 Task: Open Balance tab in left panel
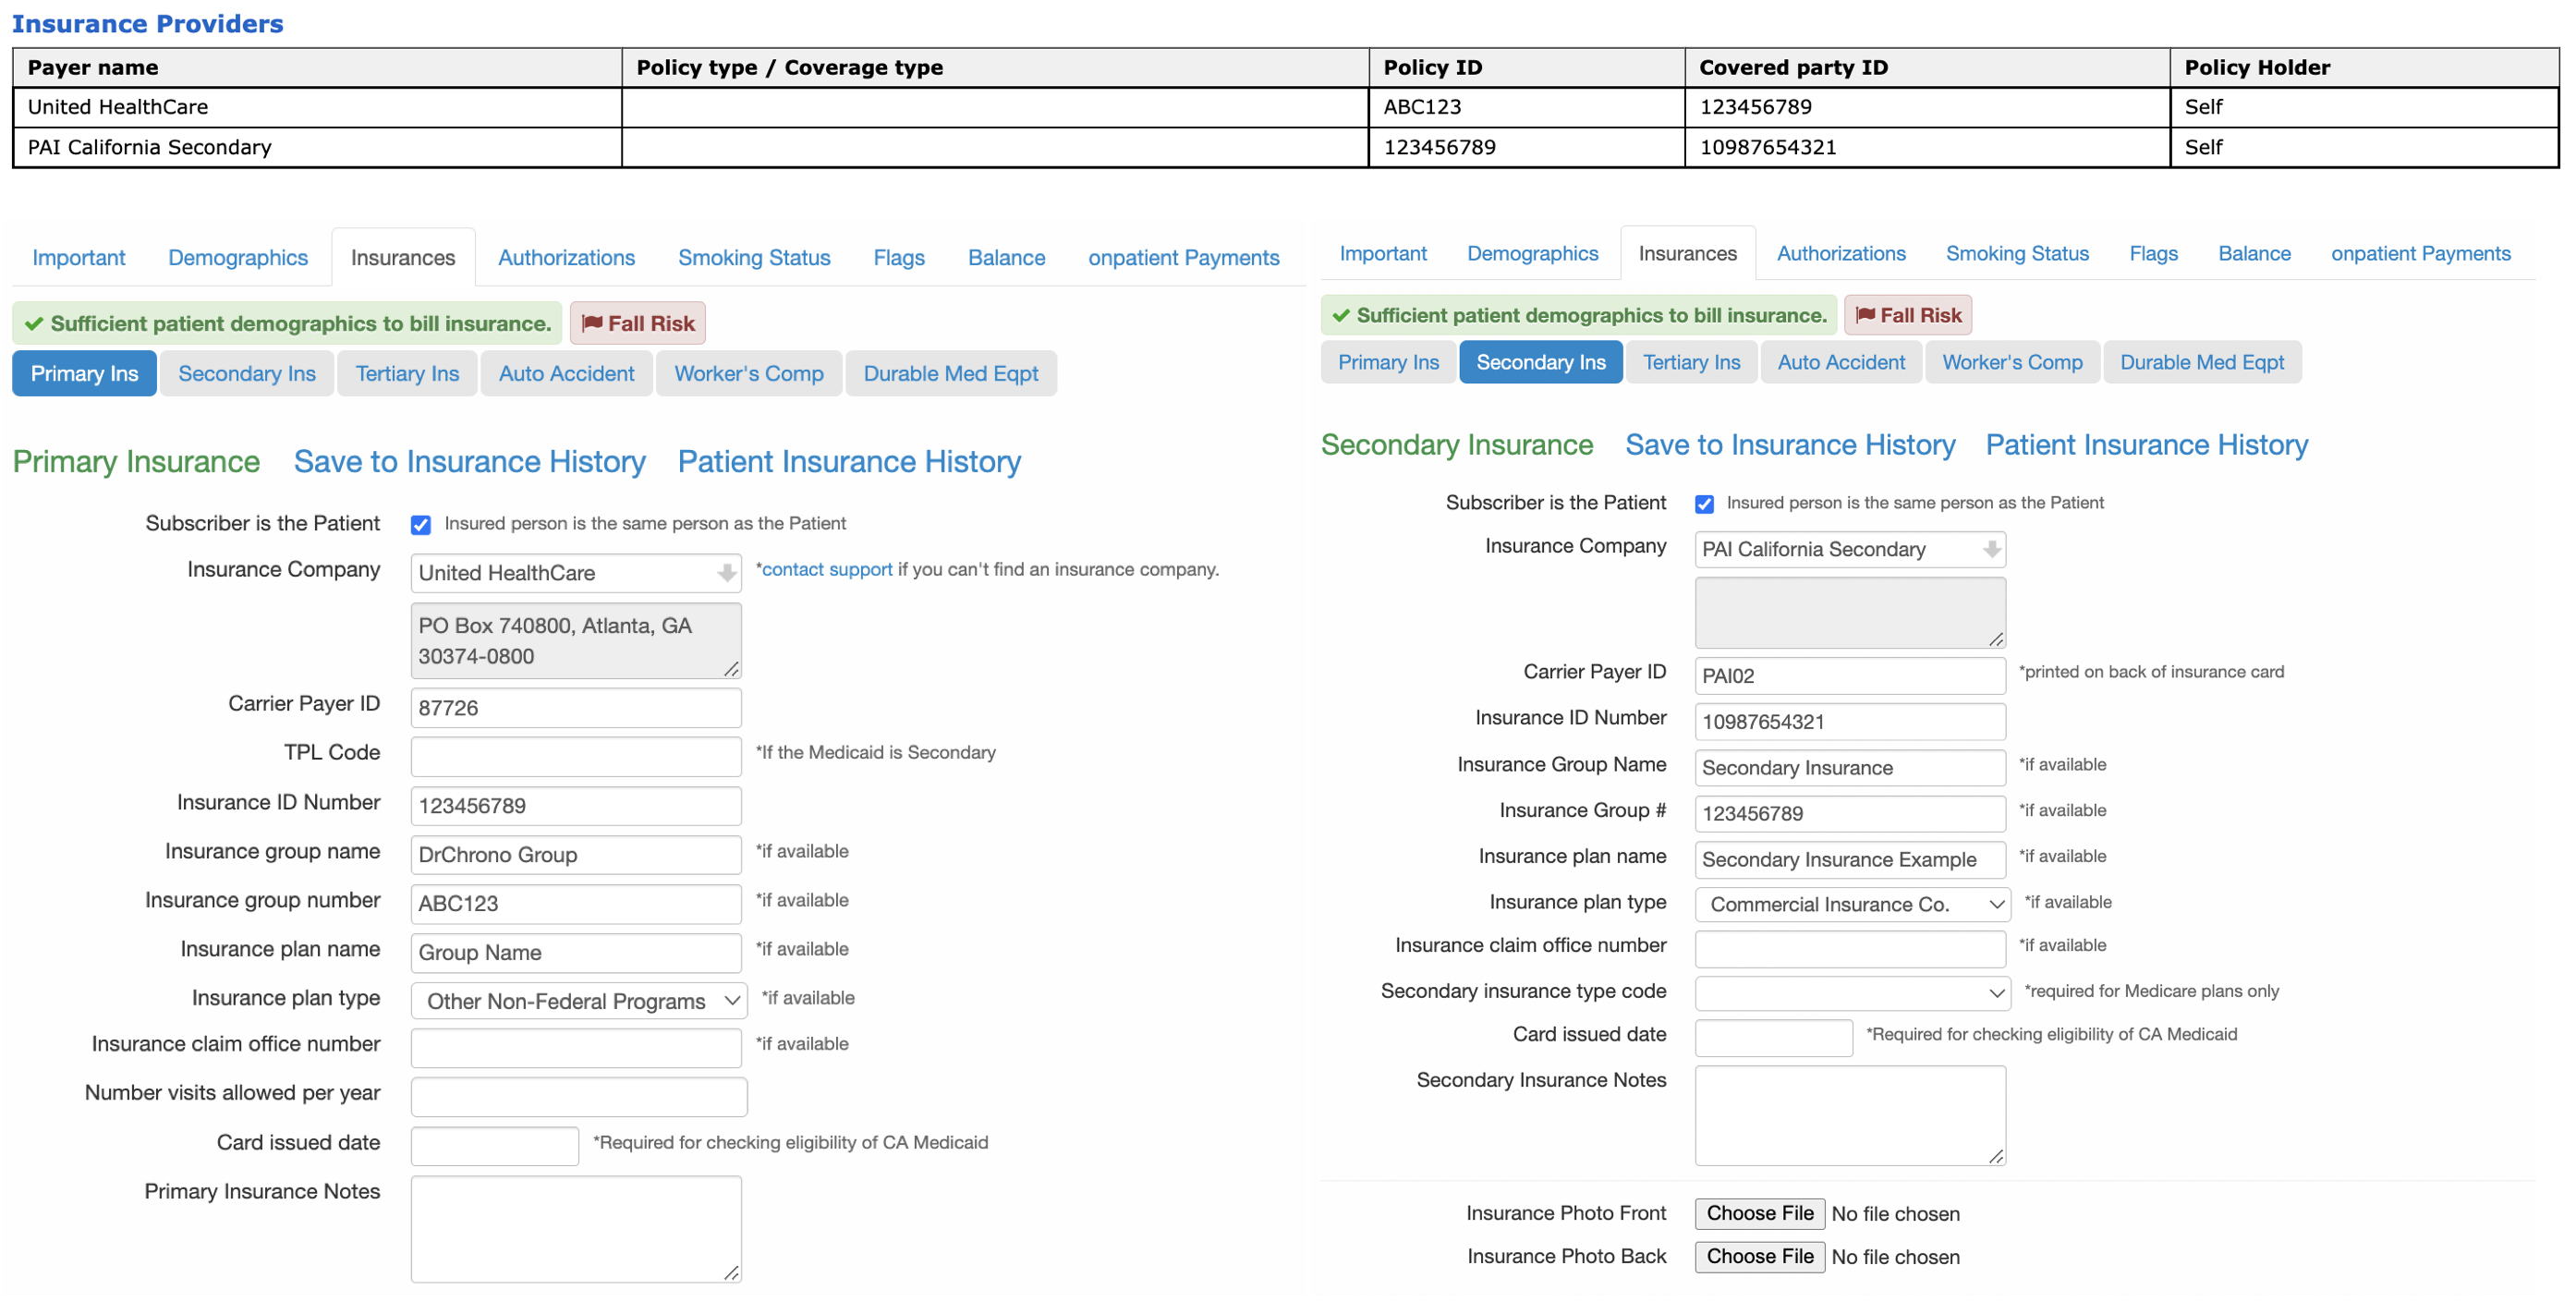(1007, 258)
